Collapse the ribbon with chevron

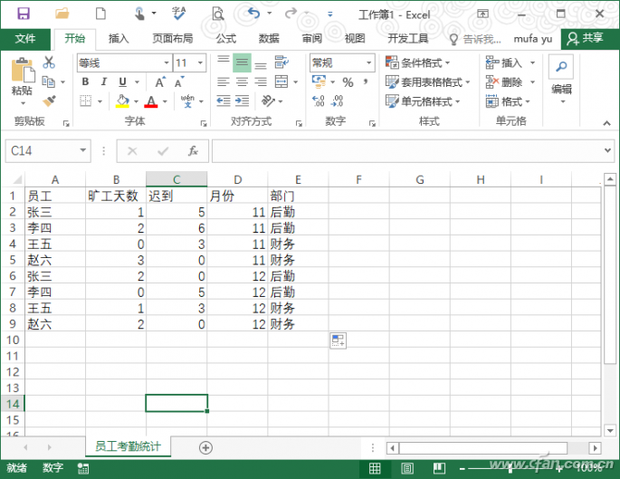point(606,123)
